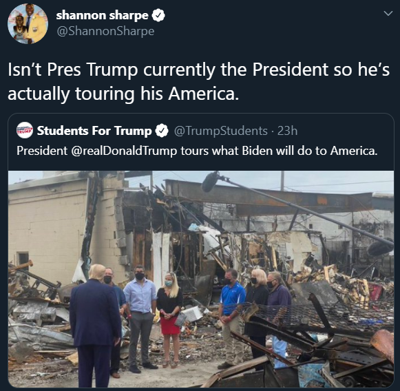This screenshot has height=391, width=400.
Task: Click the Students For Trump avatar icon
Action: pos(25,130)
